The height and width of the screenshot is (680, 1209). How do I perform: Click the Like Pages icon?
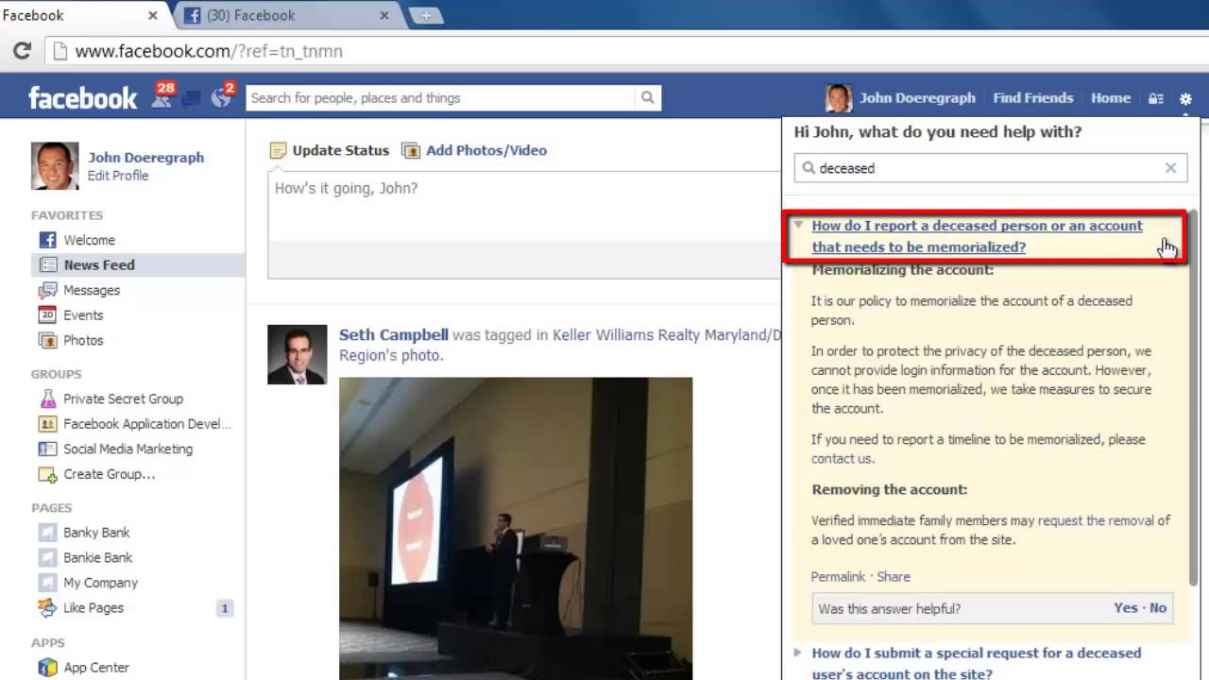[47, 607]
